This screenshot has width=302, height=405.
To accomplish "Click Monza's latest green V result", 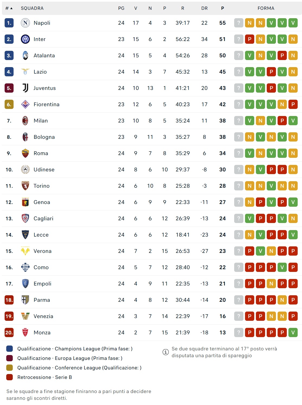I will [293, 332].
